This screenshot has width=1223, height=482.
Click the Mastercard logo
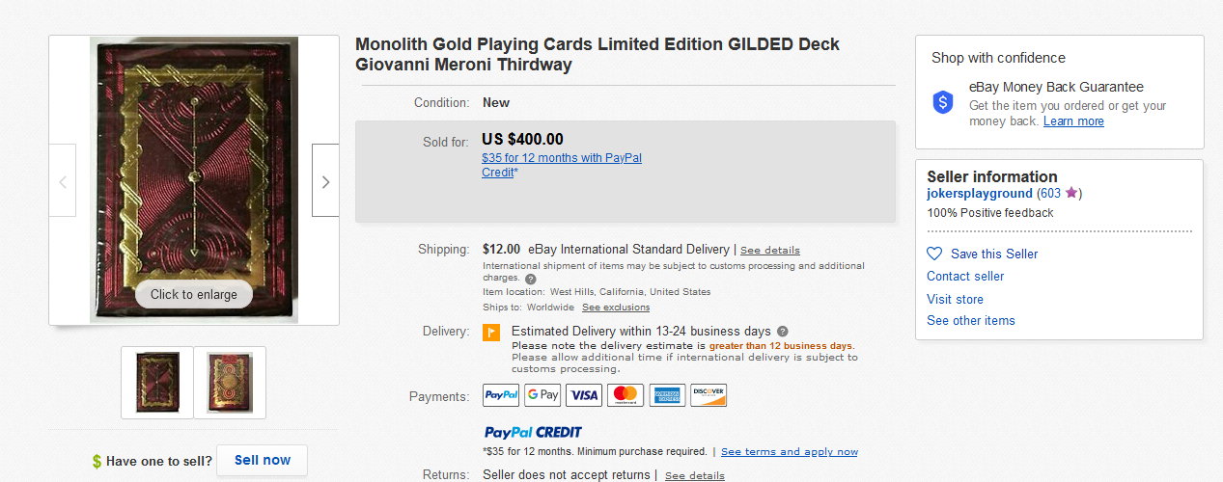click(625, 395)
